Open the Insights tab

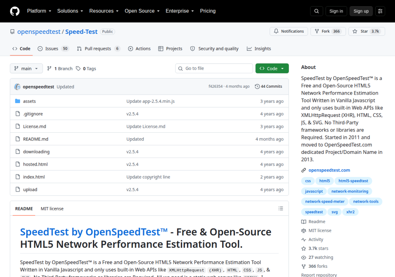(259, 48)
